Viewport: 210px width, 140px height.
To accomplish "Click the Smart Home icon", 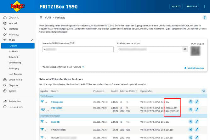I will 5,80.
